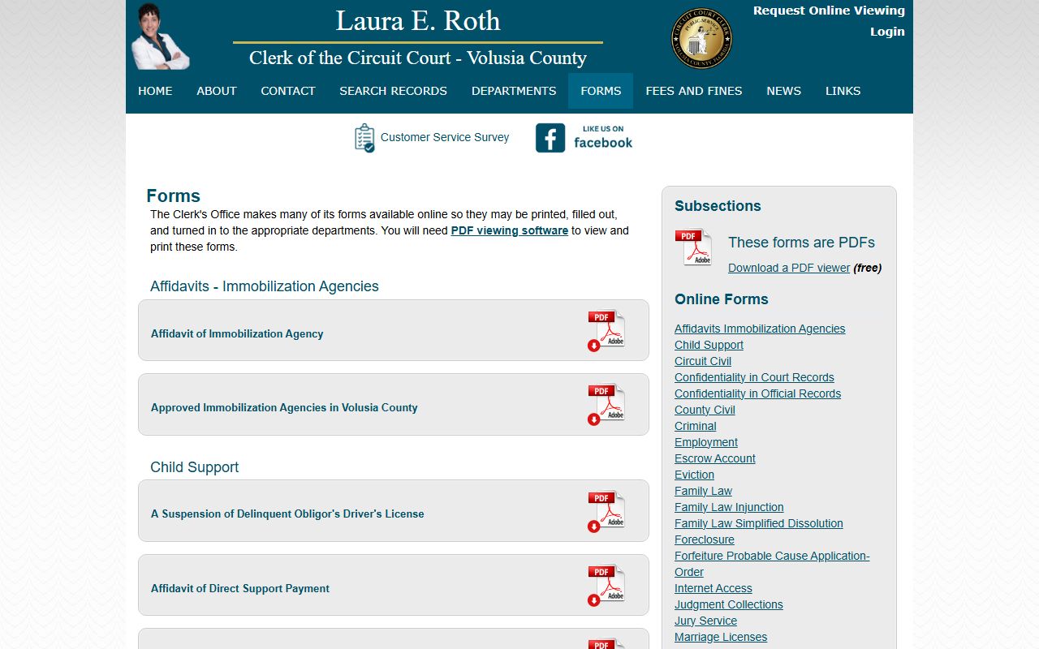The height and width of the screenshot is (649, 1039).
Task: Go to County Civil forms link
Action: 705,410
